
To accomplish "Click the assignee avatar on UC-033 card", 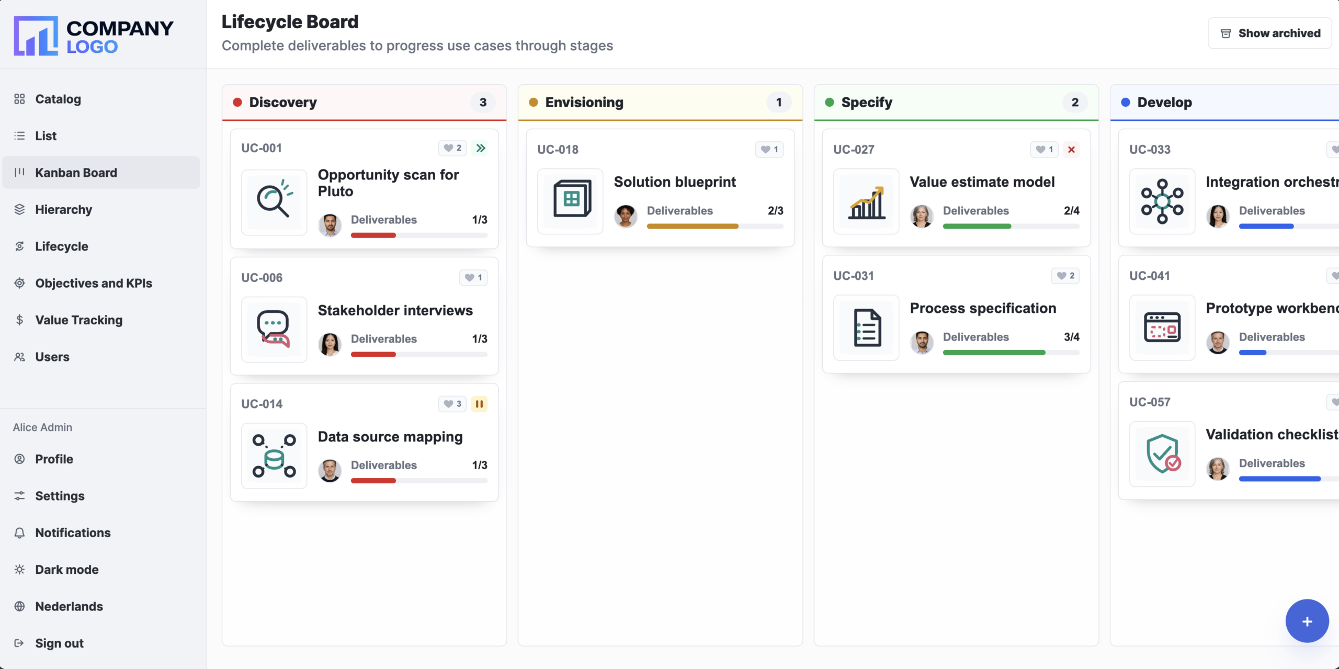I will (x=1218, y=216).
